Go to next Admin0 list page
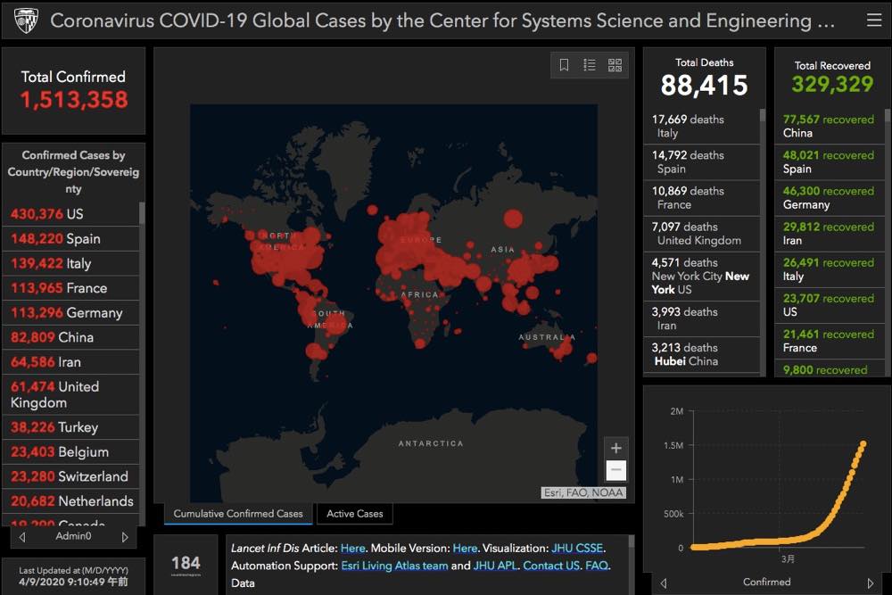Viewport: 892px width, 595px height. coord(125,536)
